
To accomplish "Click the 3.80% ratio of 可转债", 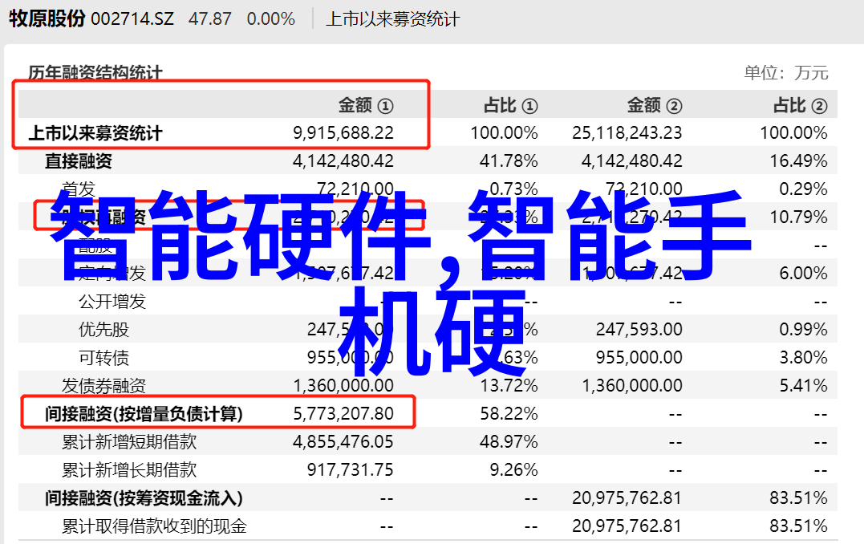I will click(803, 358).
